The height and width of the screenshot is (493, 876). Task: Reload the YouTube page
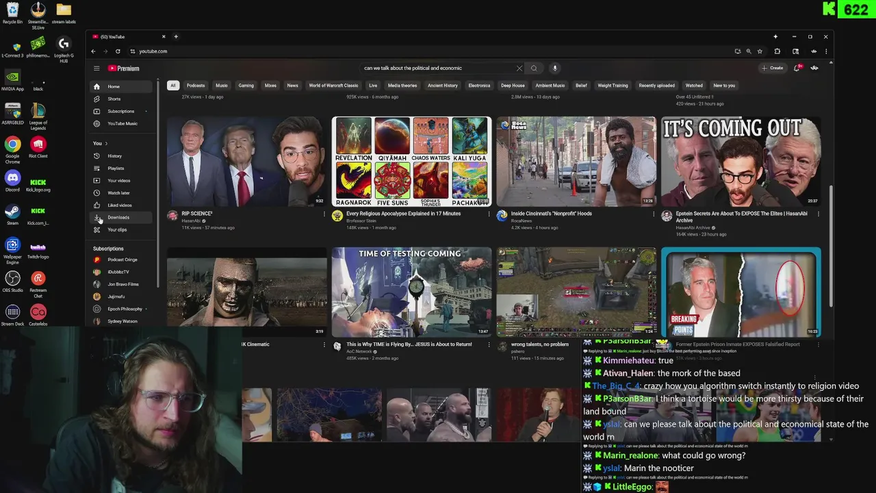(x=118, y=51)
